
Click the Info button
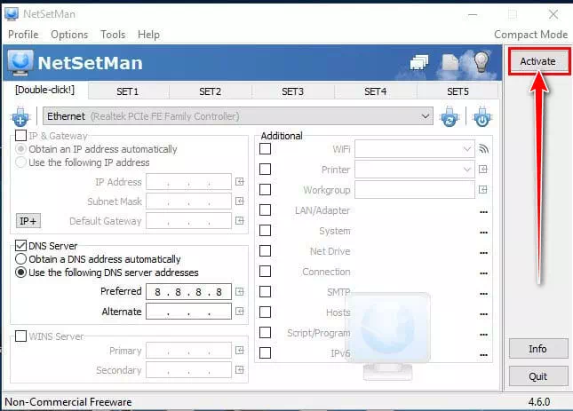click(x=538, y=349)
